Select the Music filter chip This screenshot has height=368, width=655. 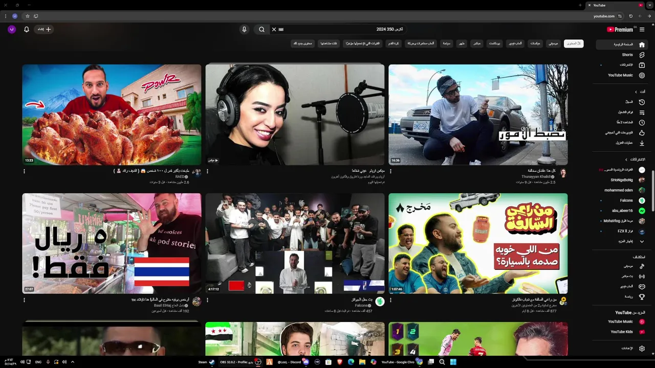pos(553,43)
